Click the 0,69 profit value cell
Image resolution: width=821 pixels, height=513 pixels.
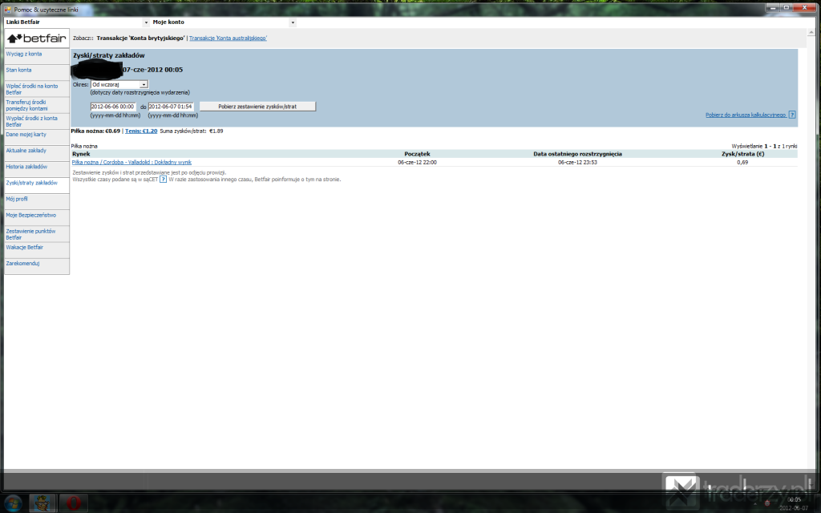(742, 162)
